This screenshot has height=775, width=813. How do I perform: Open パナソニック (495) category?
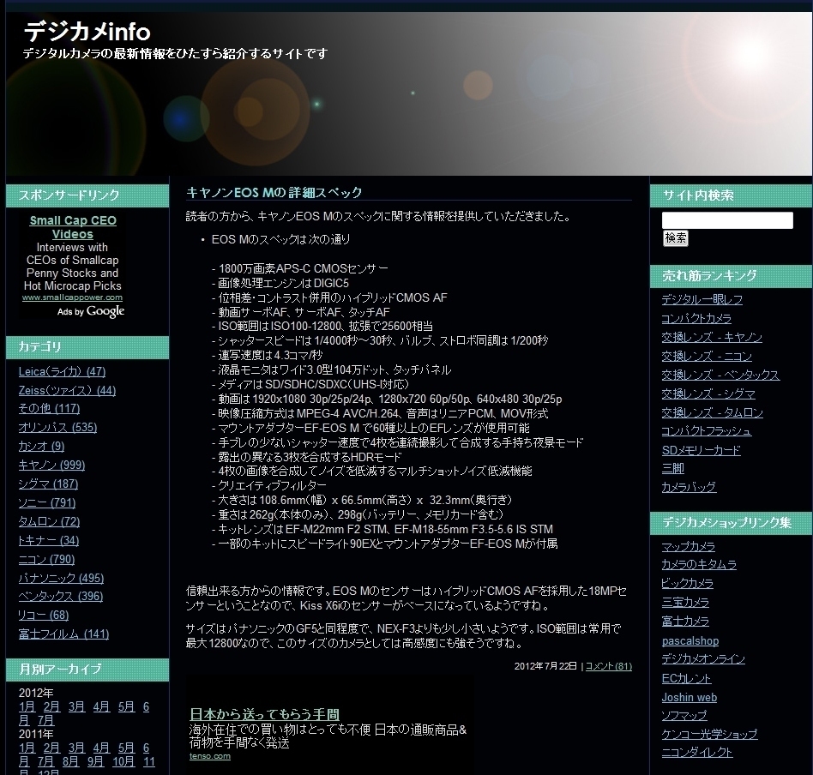(x=61, y=578)
